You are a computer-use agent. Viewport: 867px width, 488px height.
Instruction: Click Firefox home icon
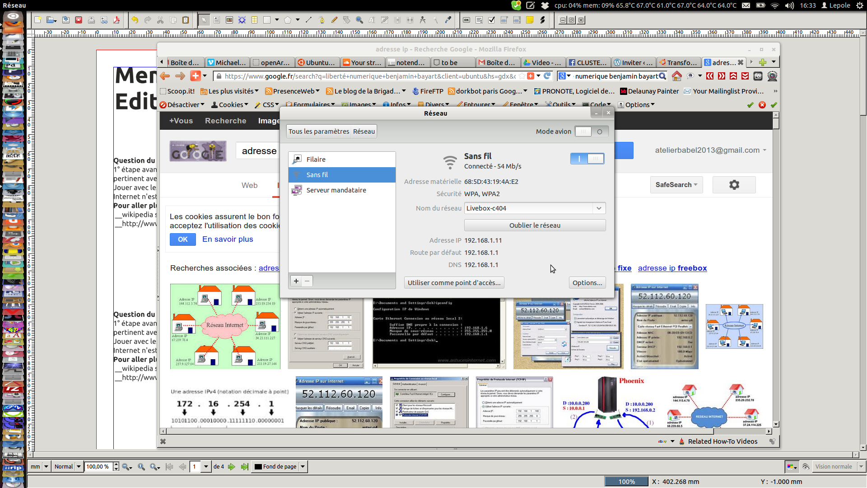(x=676, y=76)
